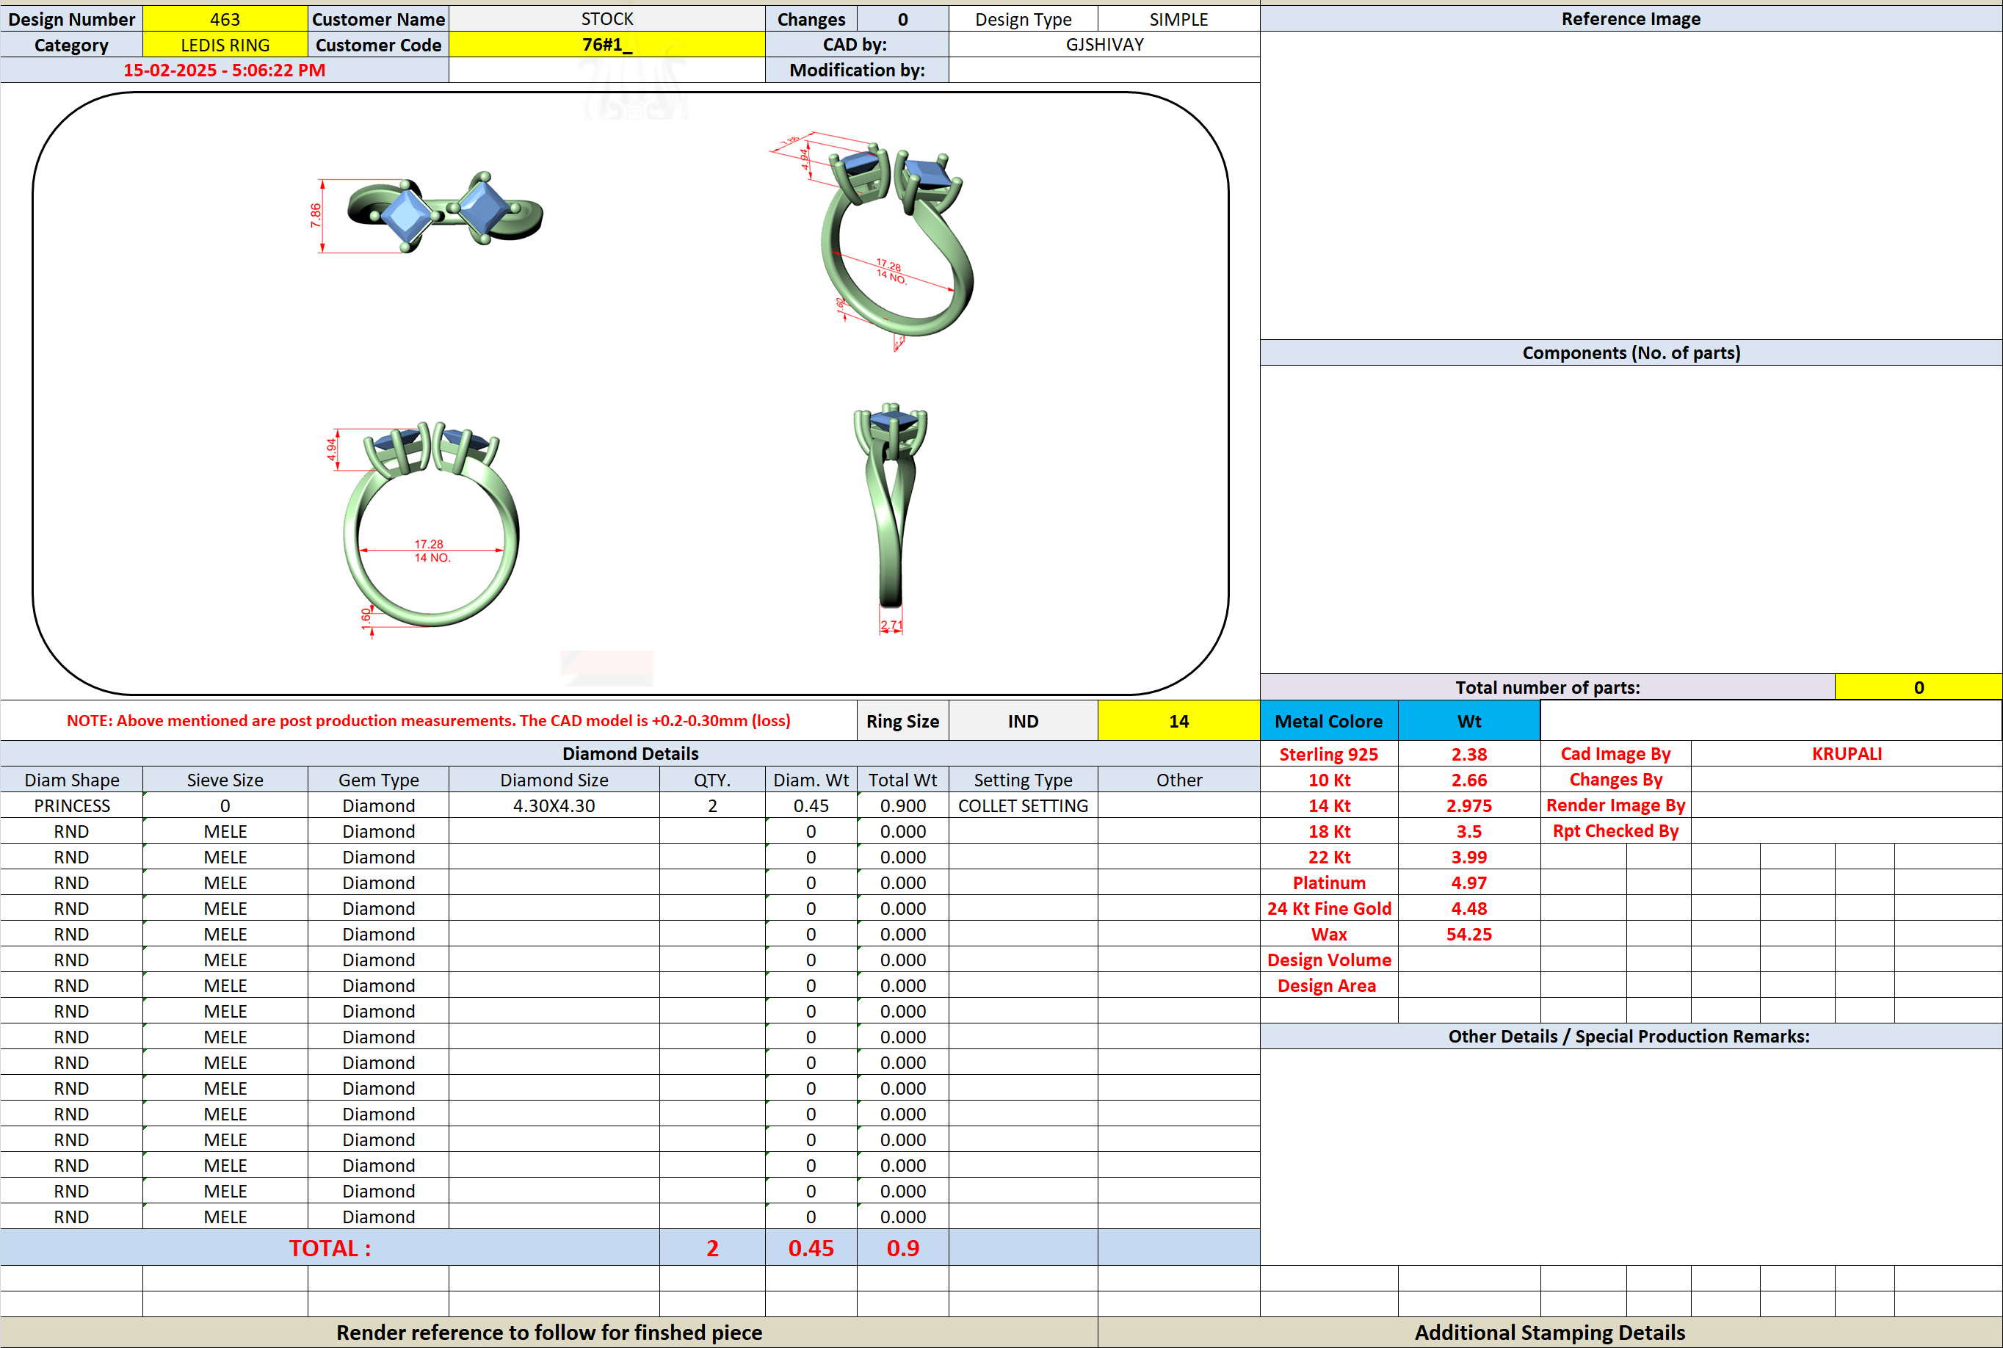This screenshot has height=1348, width=2003.
Task: Click the Other column header
Action: click(1178, 780)
